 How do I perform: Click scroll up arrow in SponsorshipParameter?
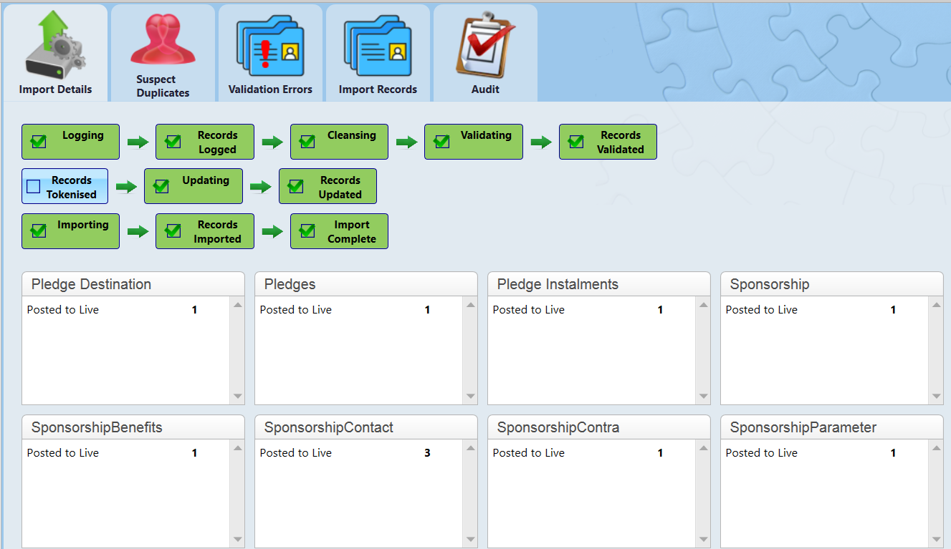pos(937,448)
